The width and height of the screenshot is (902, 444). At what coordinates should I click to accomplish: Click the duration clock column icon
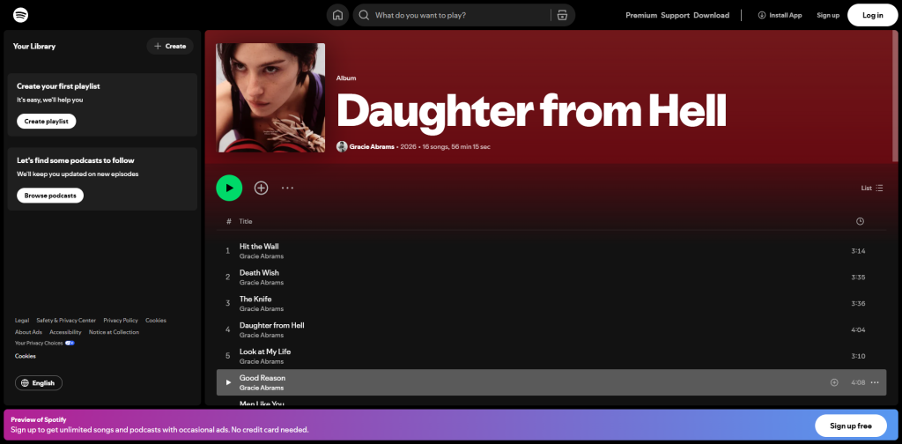pos(860,221)
